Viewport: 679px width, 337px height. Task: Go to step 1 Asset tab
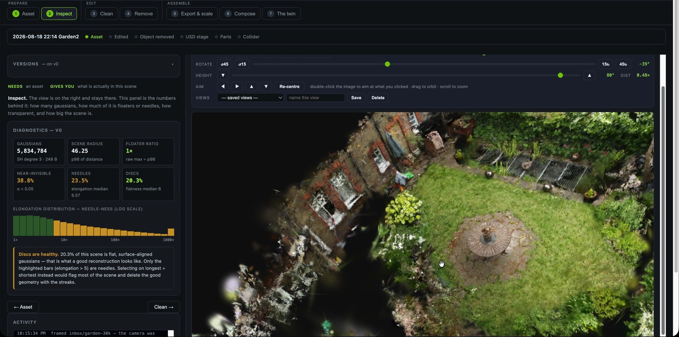point(23,14)
